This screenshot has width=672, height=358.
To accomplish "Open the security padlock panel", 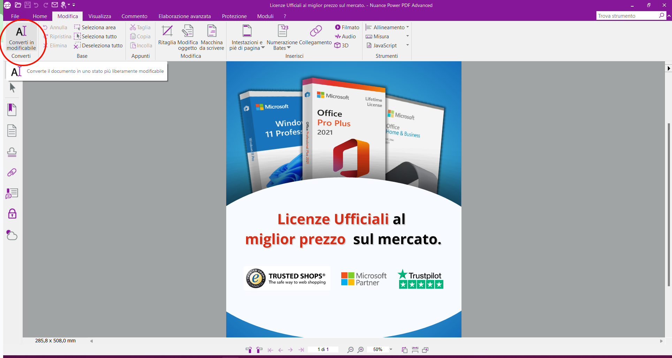I will point(12,214).
